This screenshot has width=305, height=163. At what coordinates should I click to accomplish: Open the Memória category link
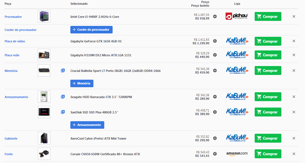coord(11,71)
